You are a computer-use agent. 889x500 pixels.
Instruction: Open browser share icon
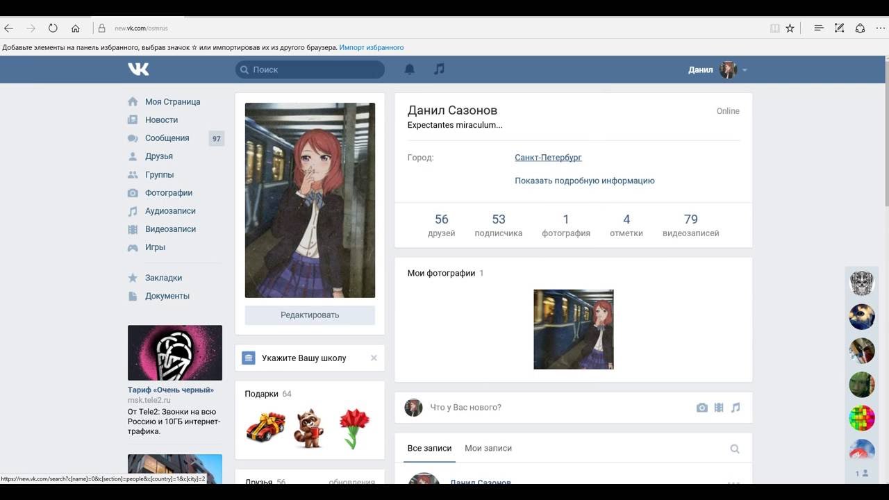(860, 28)
